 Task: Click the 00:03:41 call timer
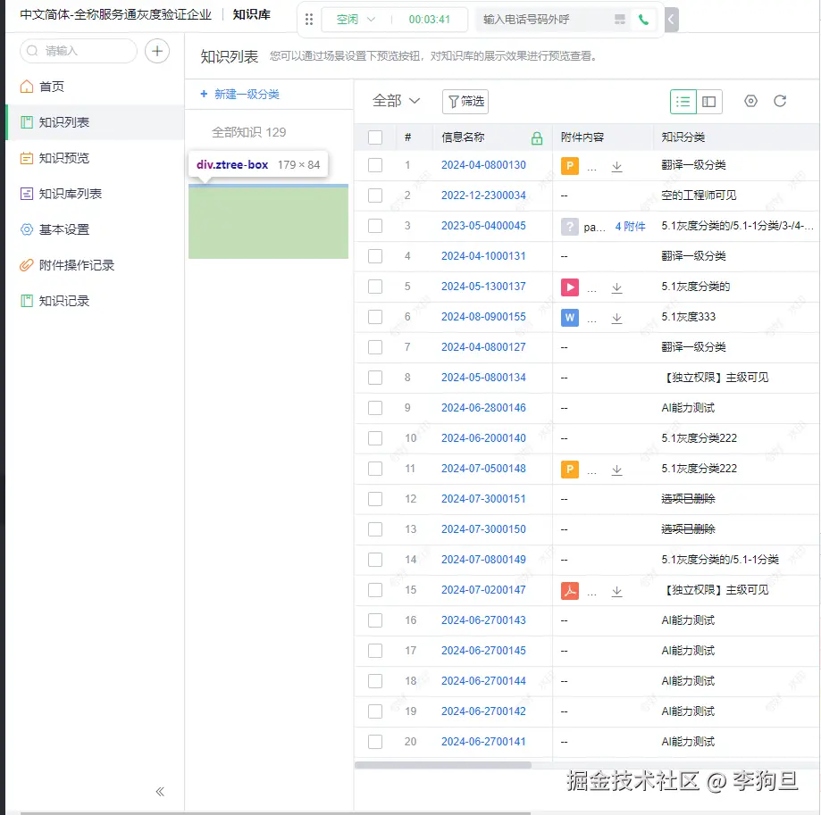[x=430, y=20]
